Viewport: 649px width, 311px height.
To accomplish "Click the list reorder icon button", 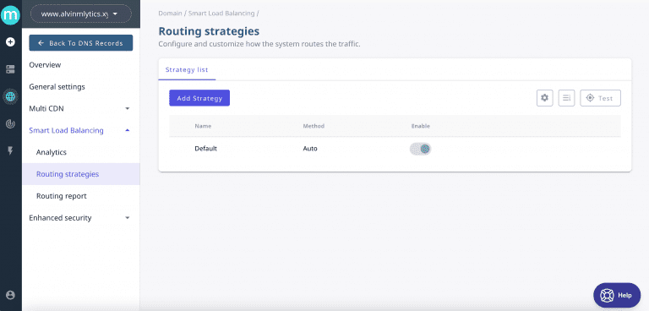I will coord(566,98).
